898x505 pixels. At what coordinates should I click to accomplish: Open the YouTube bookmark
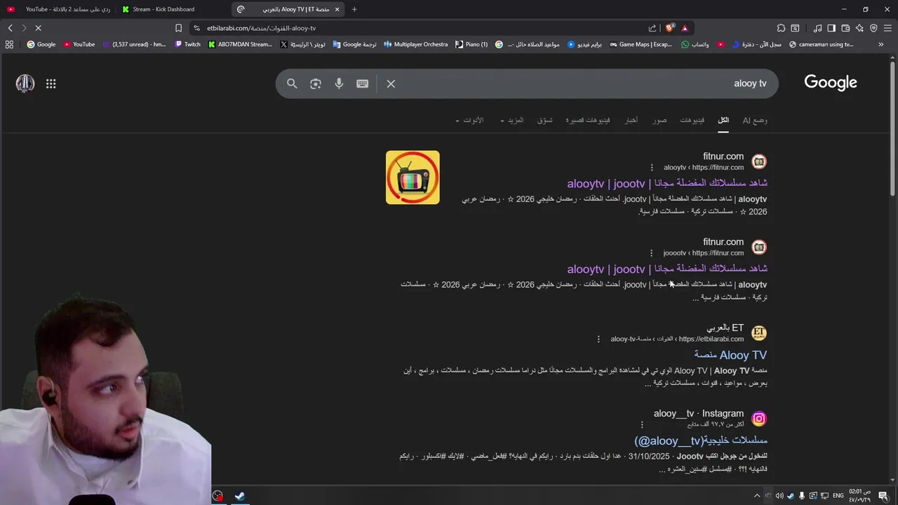coord(79,44)
